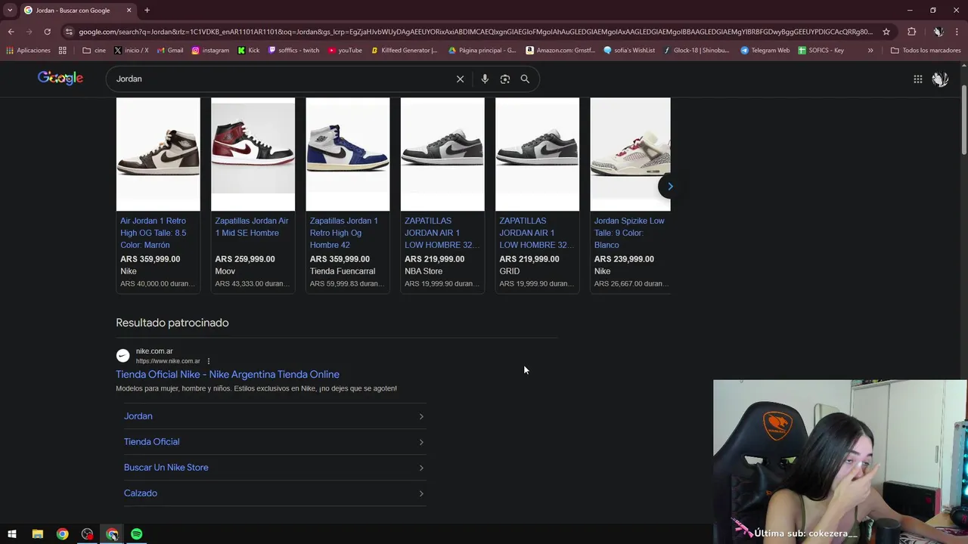
Task: Start voice search with the microphone icon
Action: click(485, 79)
